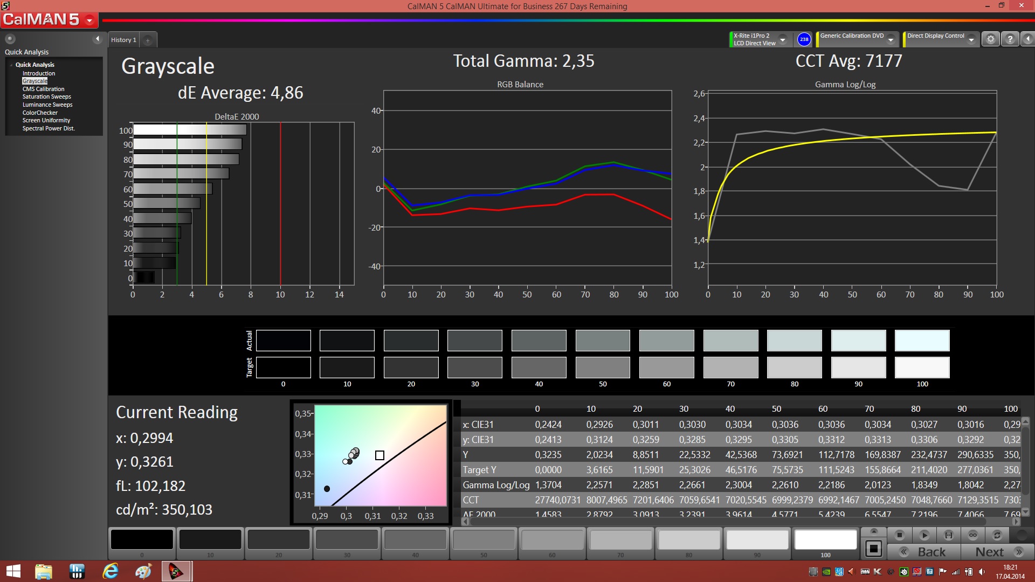Toggle the round button above Quick Analysis
This screenshot has width=1035, height=582.
coord(10,39)
